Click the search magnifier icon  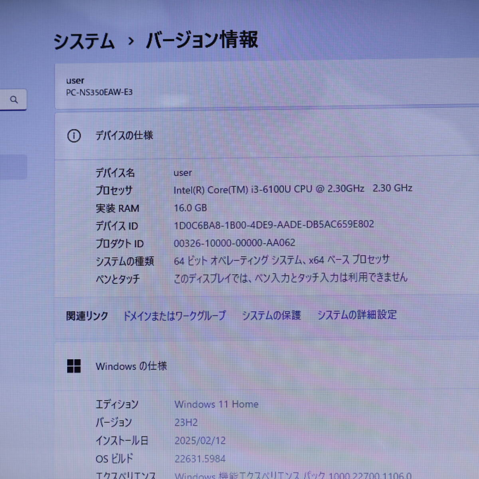coord(14,100)
